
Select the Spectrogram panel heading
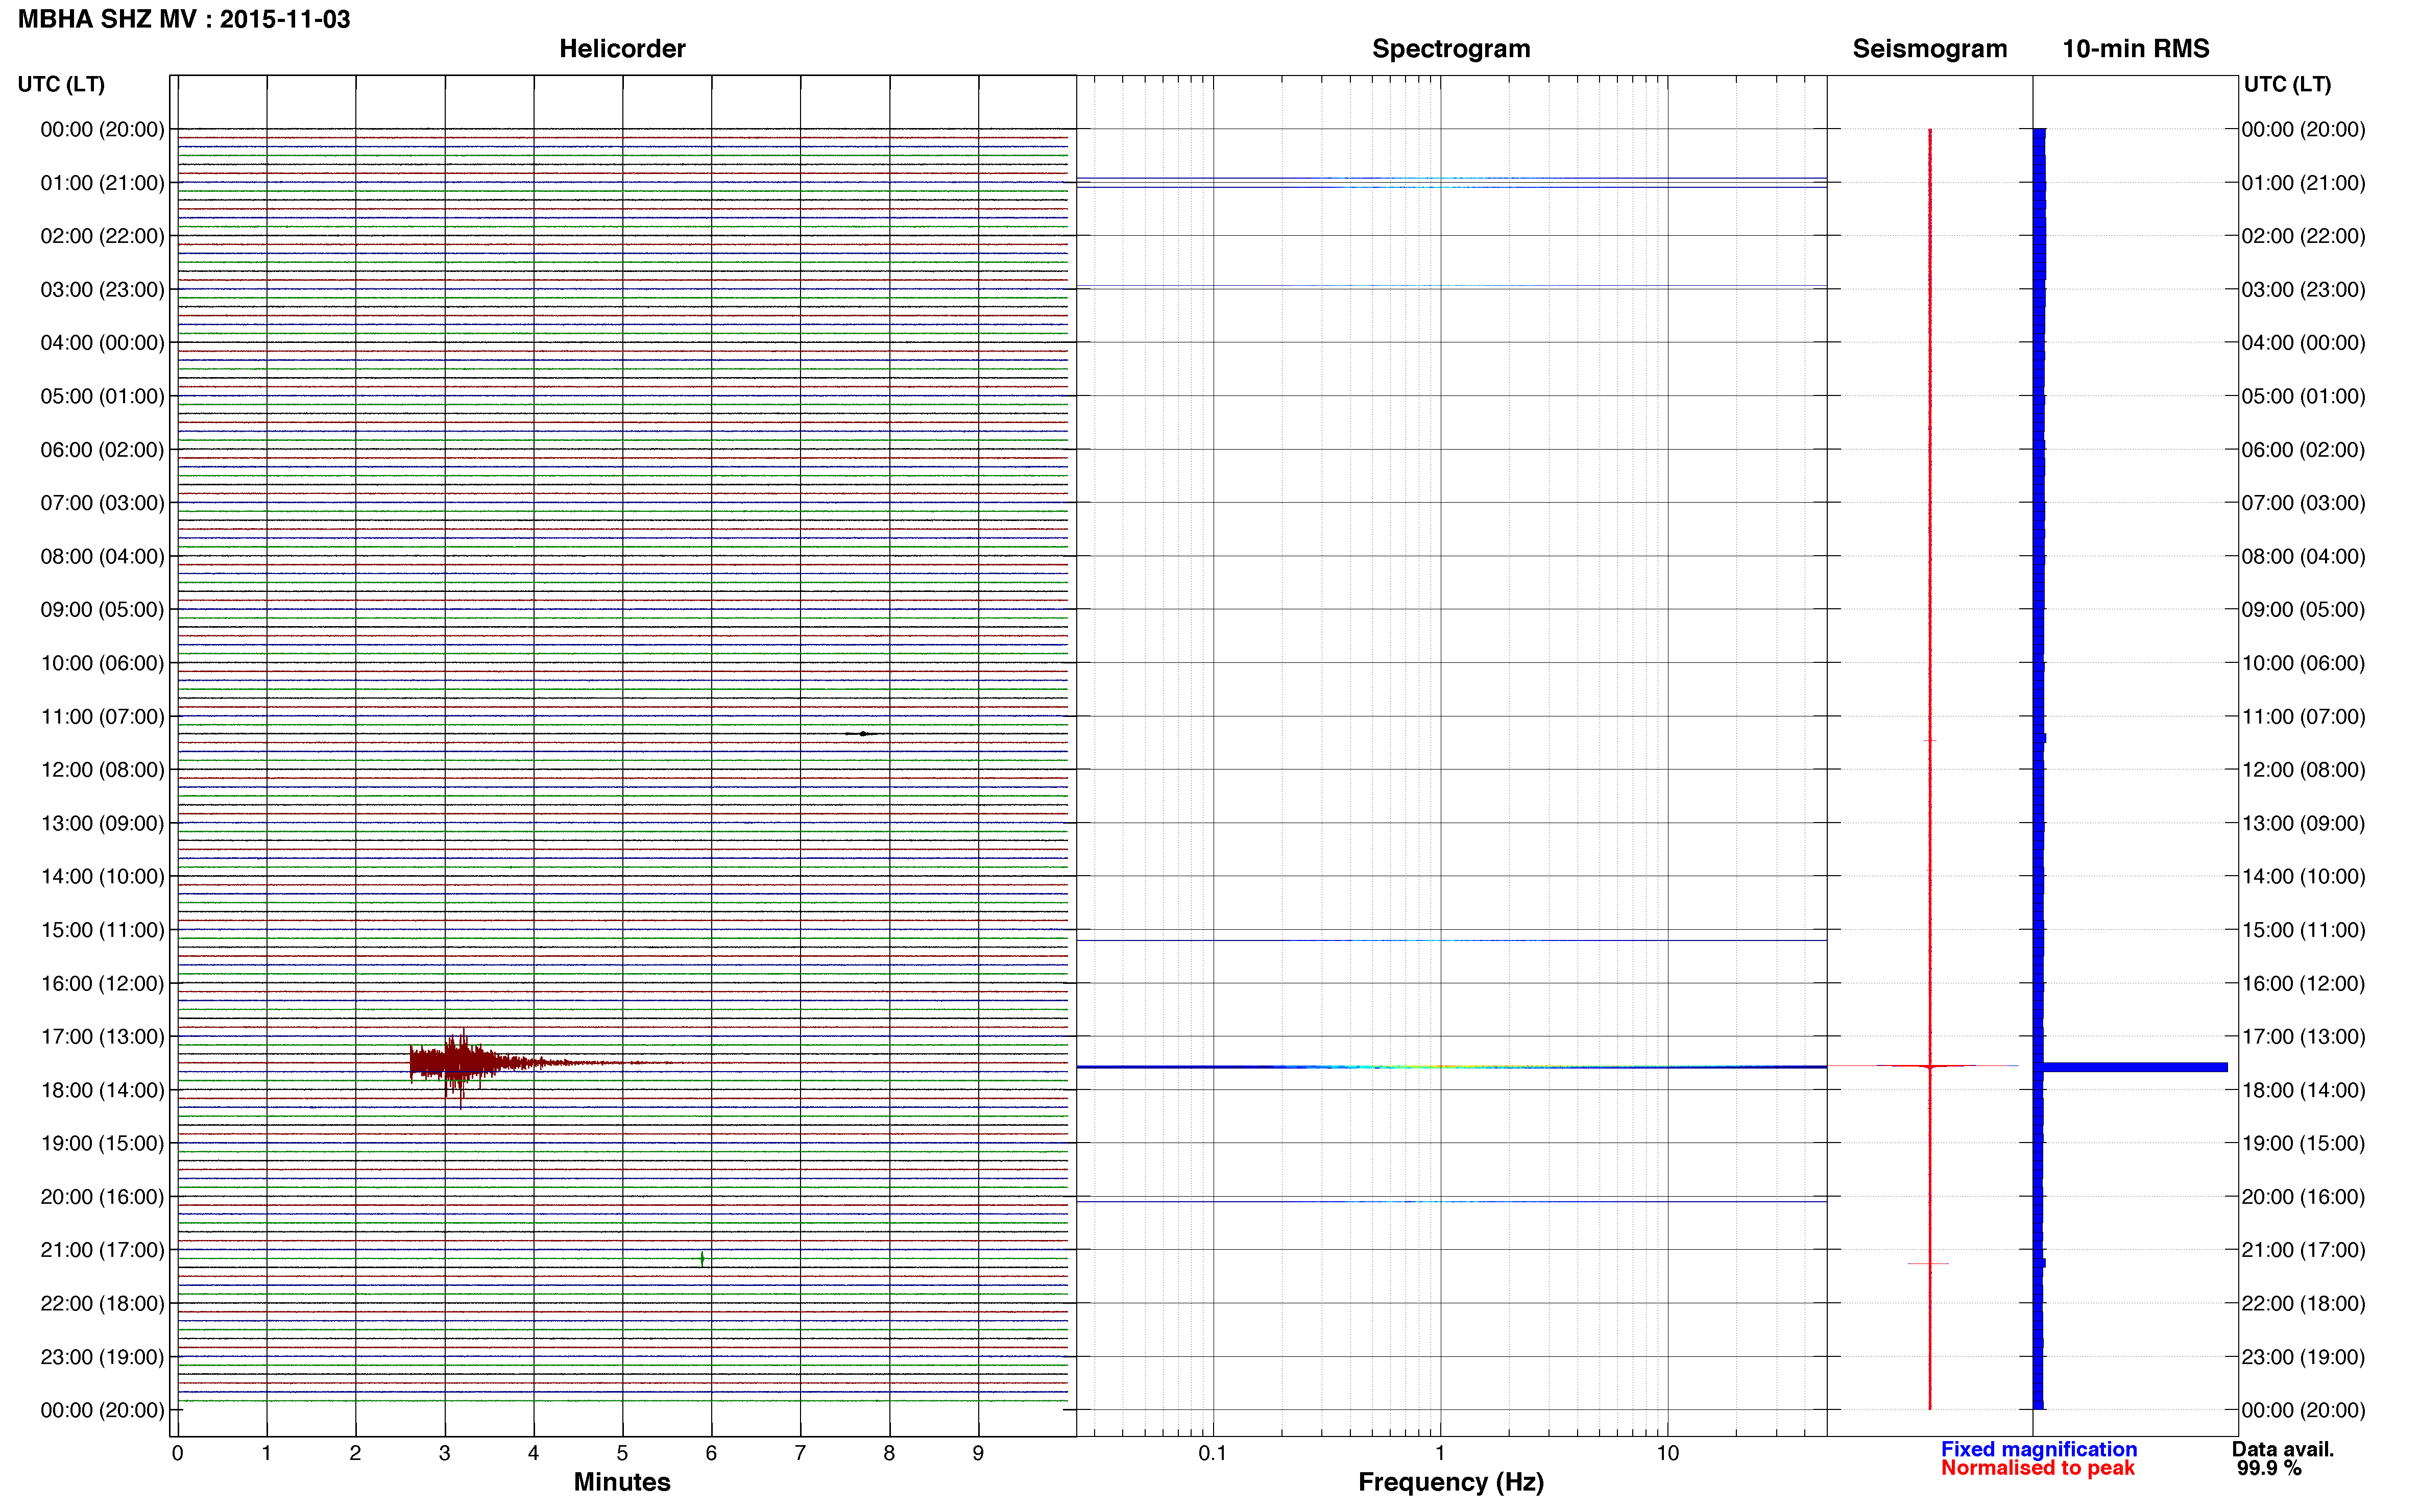coord(1450,49)
